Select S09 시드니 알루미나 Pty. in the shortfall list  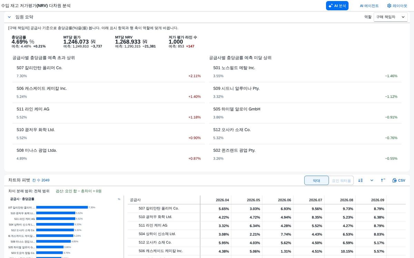tap(305, 93)
